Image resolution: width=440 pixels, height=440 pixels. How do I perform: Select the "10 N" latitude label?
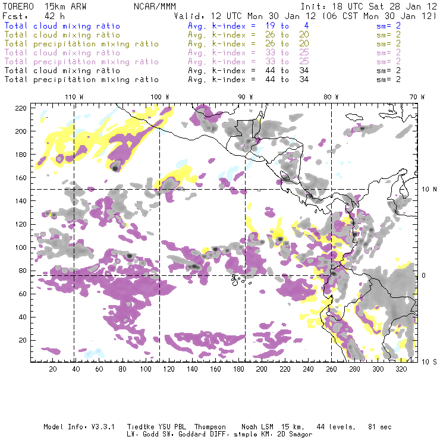click(x=429, y=190)
